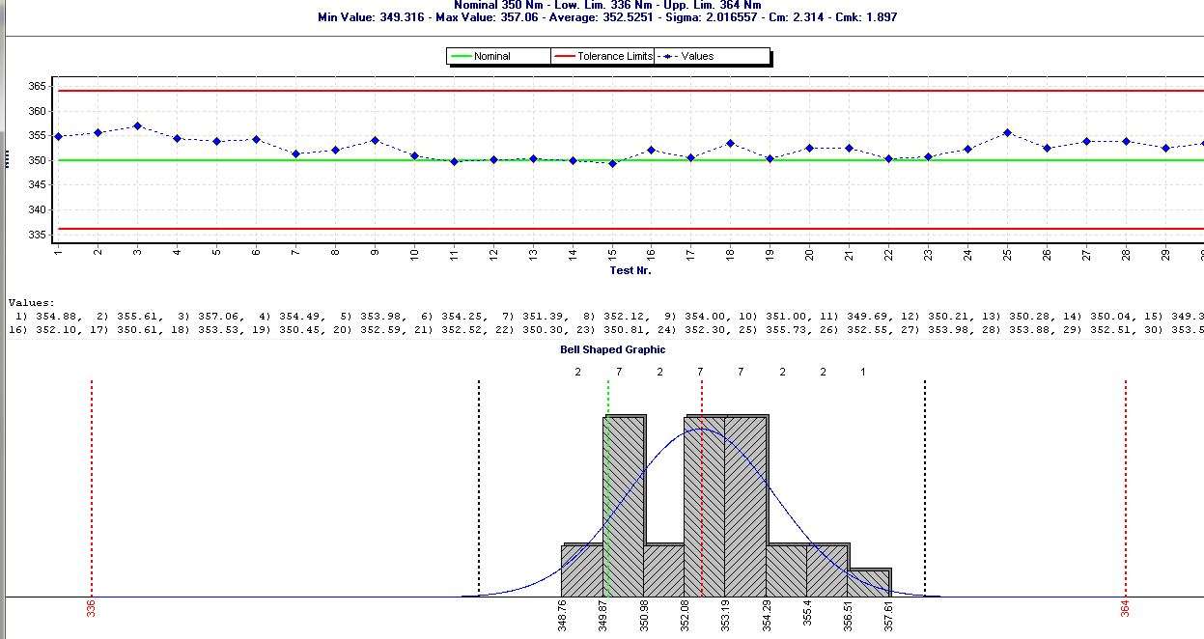The width and height of the screenshot is (1204, 639).
Task: Select the data point at test 1
Action: (58, 136)
